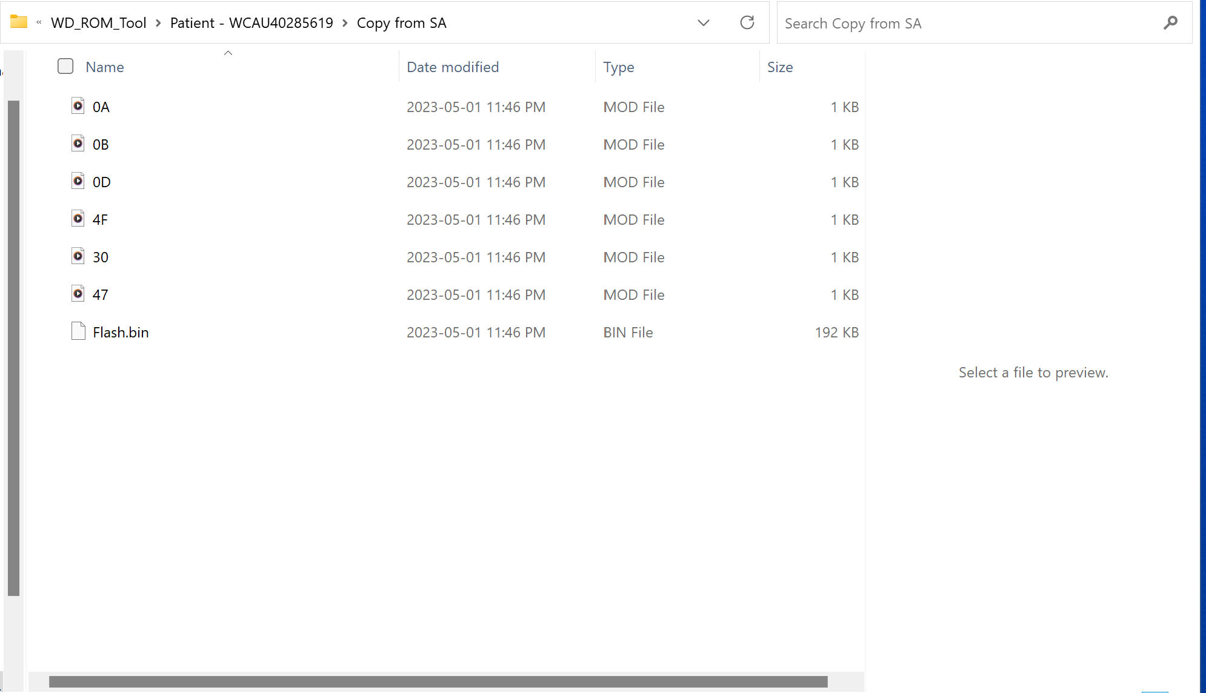Click the 1 KB size of 47
This screenshot has width=1206, height=693.
pos(845,295)
